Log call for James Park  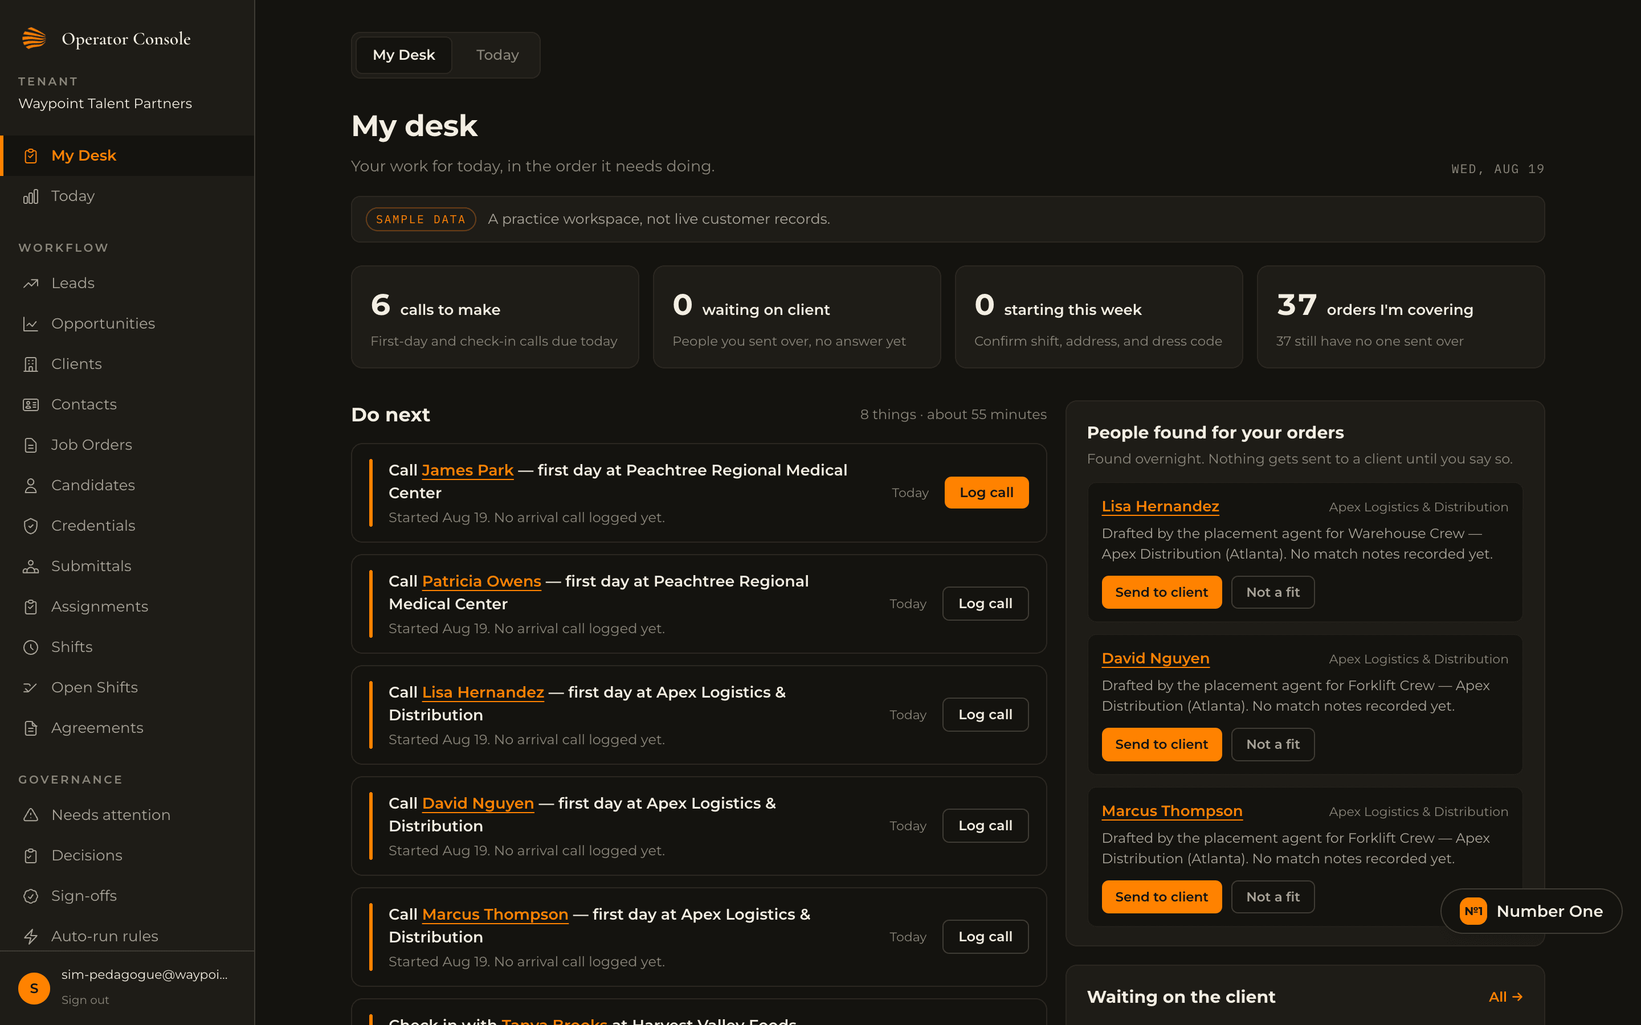pyautogui.click(x=986, y=493)
